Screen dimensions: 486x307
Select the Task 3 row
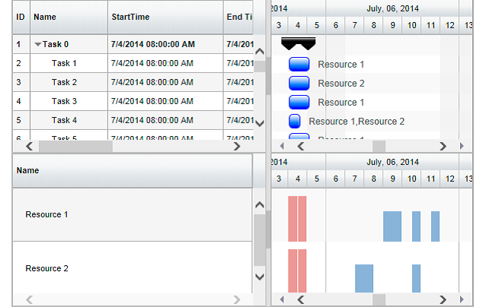64,102
